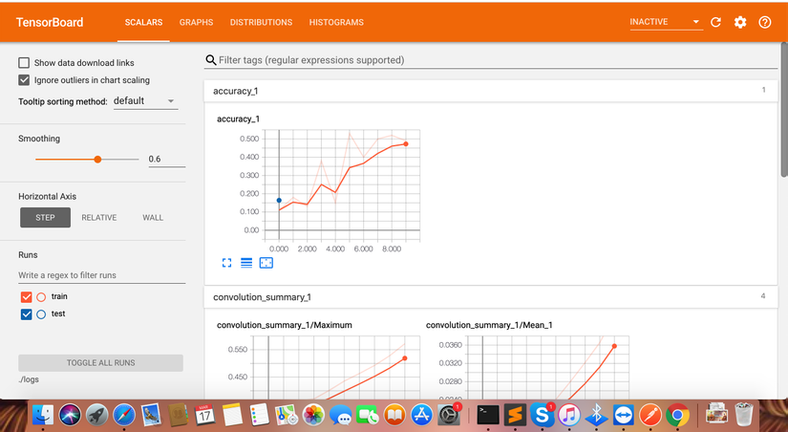
Task: Open TensorBoard settings gear
Action: 740,22
